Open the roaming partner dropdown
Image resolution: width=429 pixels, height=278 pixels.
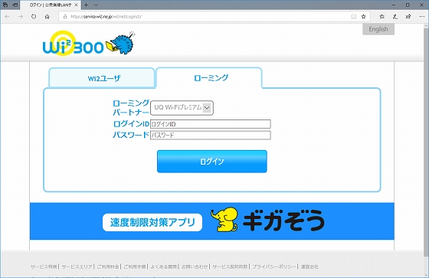click(x=182, y=108)
